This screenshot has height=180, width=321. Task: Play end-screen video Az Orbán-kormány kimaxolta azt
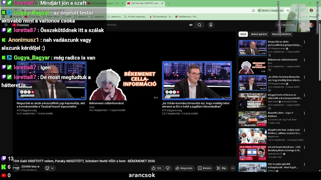coord(197,81)
